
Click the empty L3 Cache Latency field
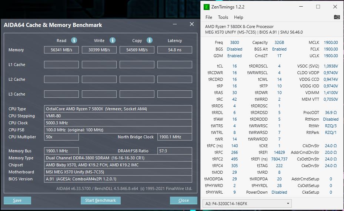tap(175, 94)
